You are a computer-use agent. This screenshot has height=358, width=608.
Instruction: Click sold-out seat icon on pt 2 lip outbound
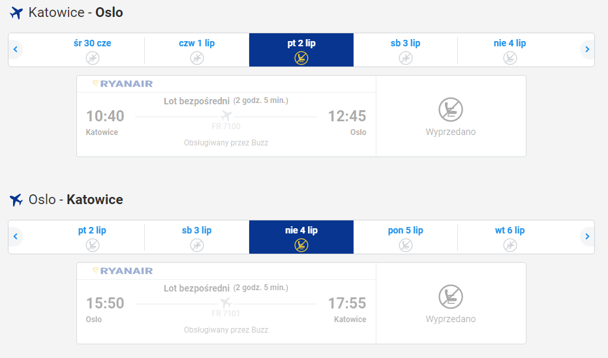point(301,58)
